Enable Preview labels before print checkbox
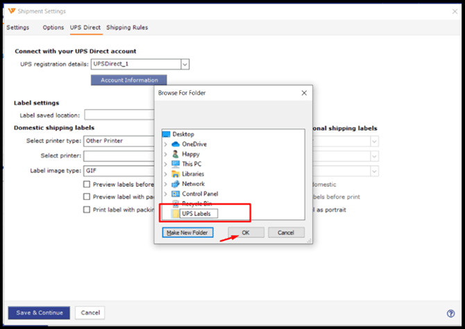The height and width of the screenshot is (329, 465). pos(87,184)
